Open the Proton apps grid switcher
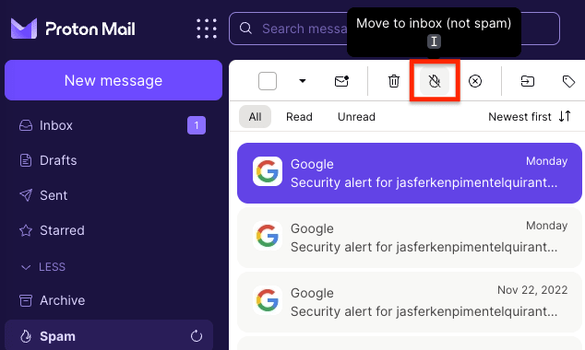 207,29
